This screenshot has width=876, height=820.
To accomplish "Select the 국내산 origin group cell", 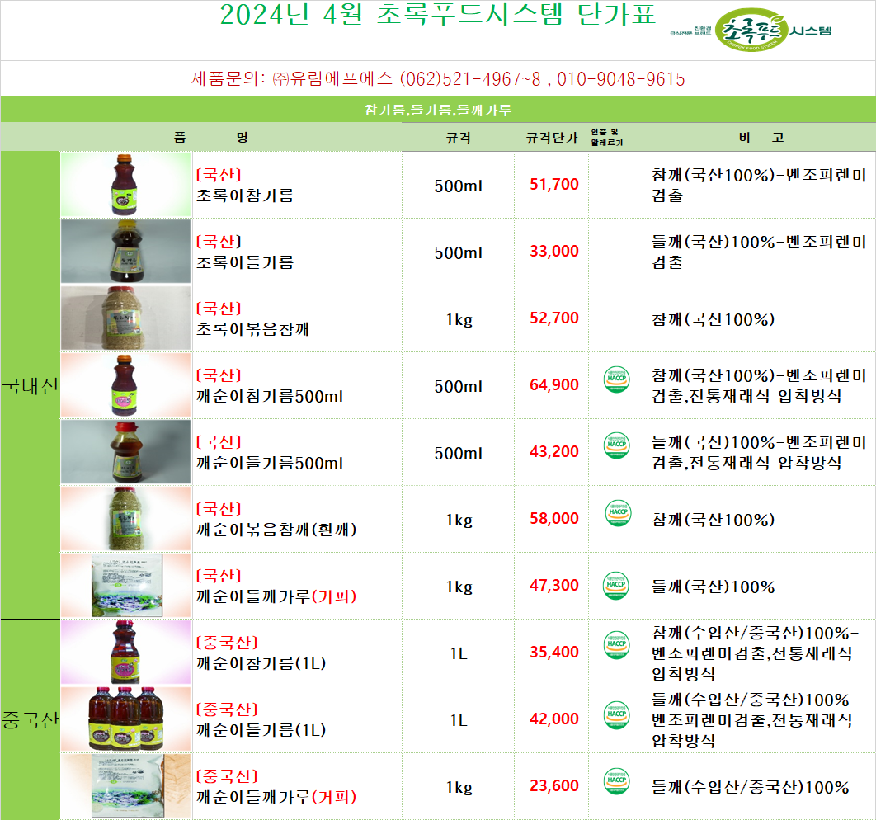I will pyautogui.click(x=31, y=385).
